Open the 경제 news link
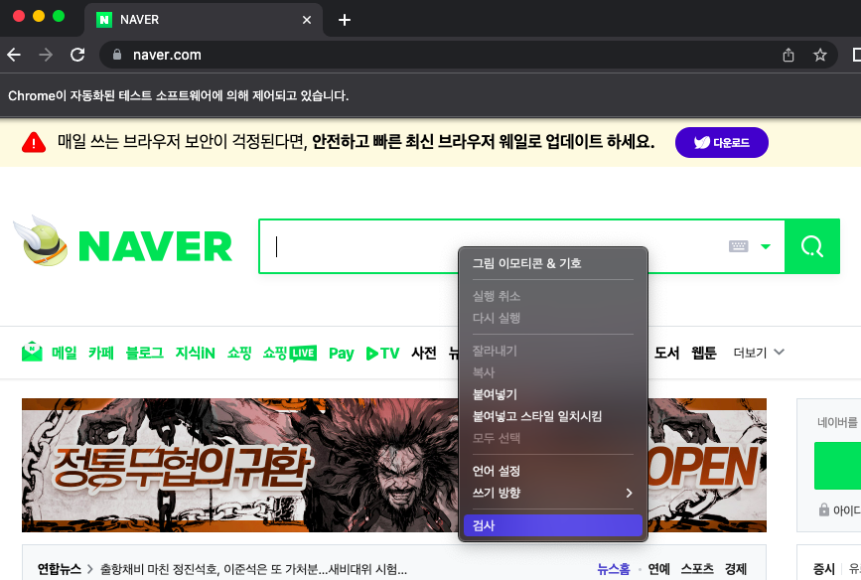This screenshot has width=861, height=580. coord(736,569)
